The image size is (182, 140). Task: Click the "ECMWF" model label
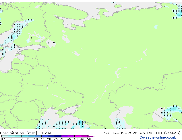(x=46, y=133)
